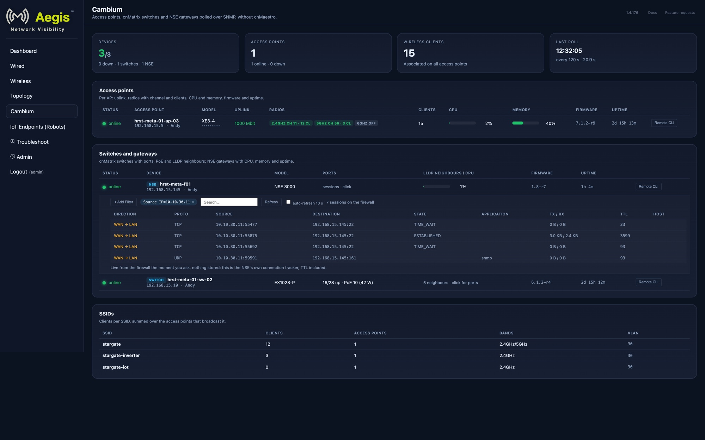Expand ports via '5 neighbours · click for ports'
The width and height of the screenshot is (705, 440).
(450, 283)
